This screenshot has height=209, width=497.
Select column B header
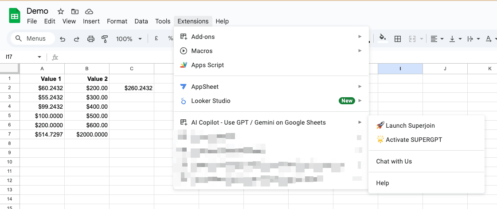[87, 68]
